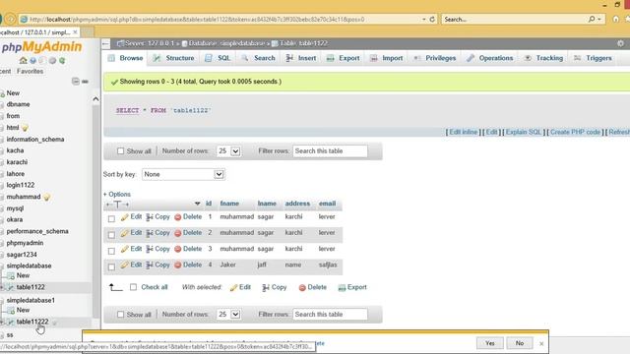Click the phpMyAdmin home icon
The width and height of the screenshot is (630, 354).
[23, 61]
